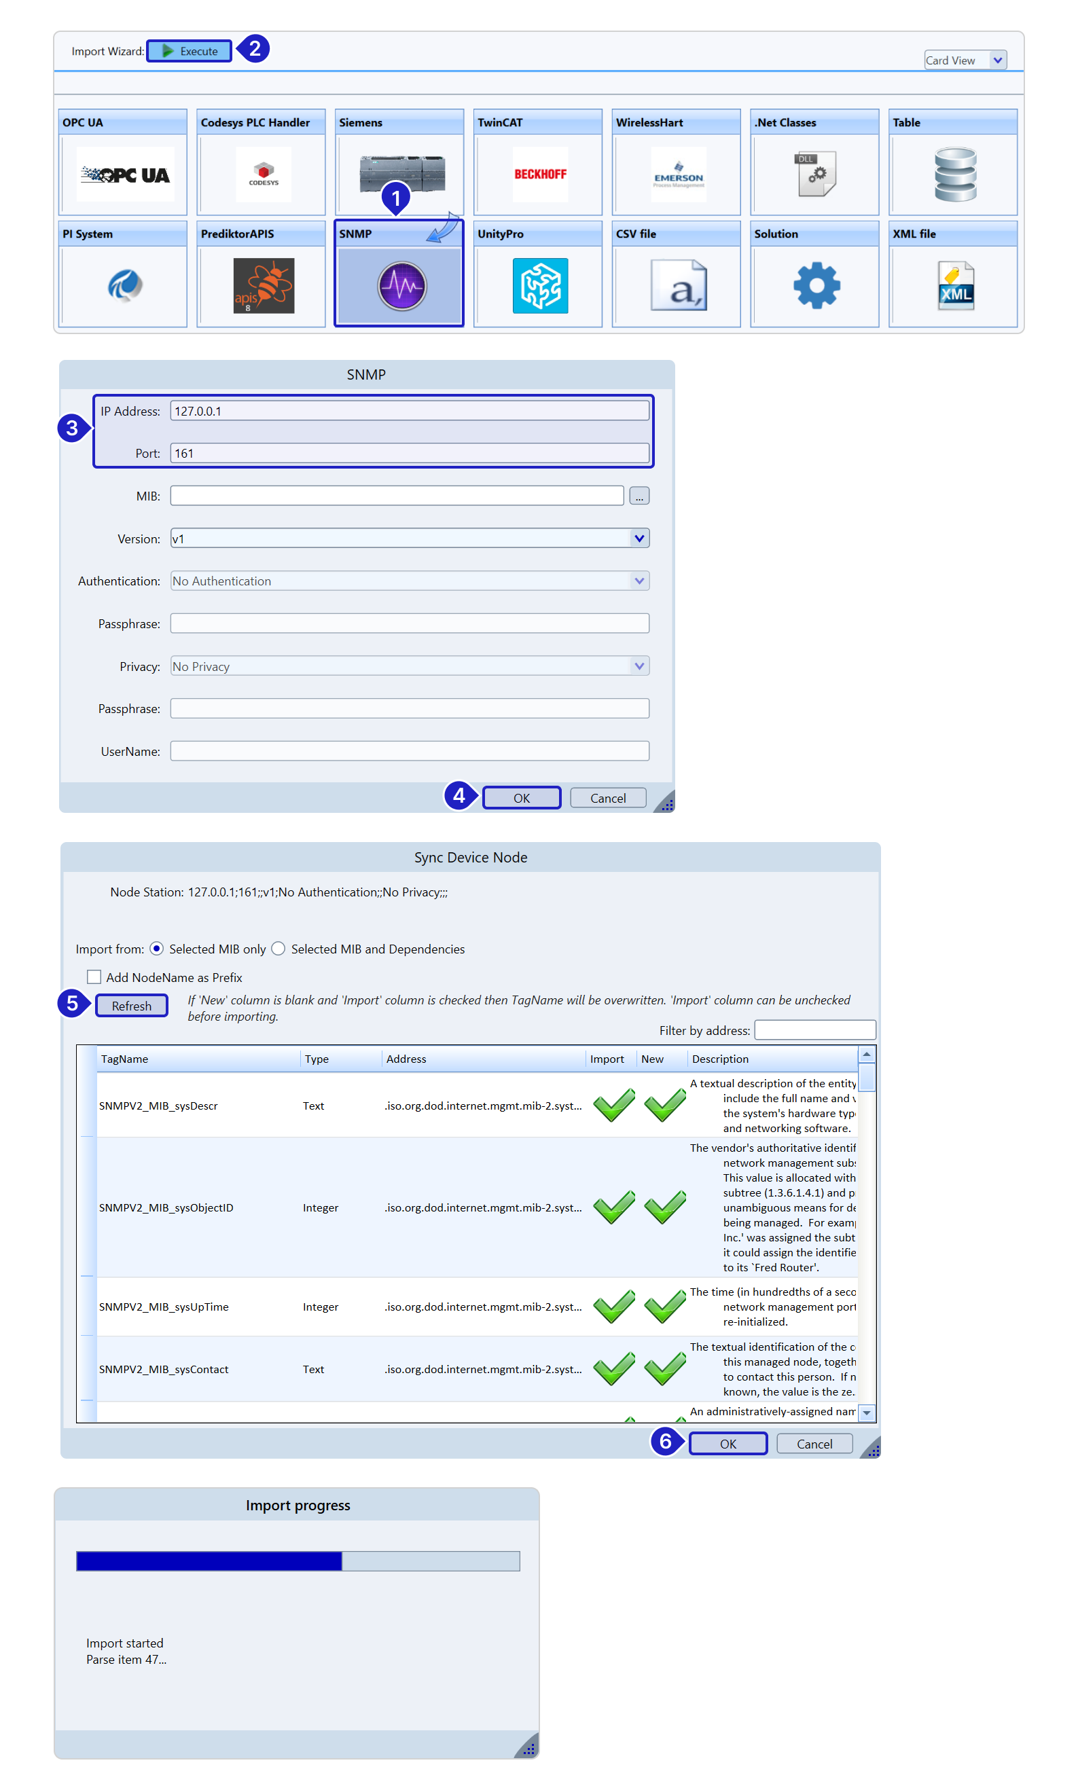Sort by TagName column header
This screenshot has height=1786, width=1078.
point(125,1058)
